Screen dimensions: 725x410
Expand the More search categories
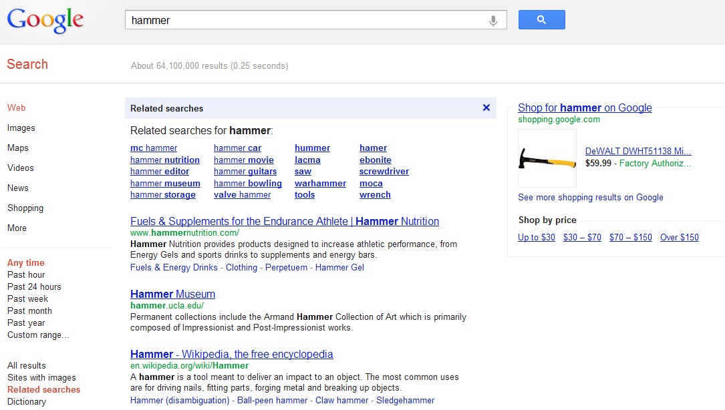[17, 228]
